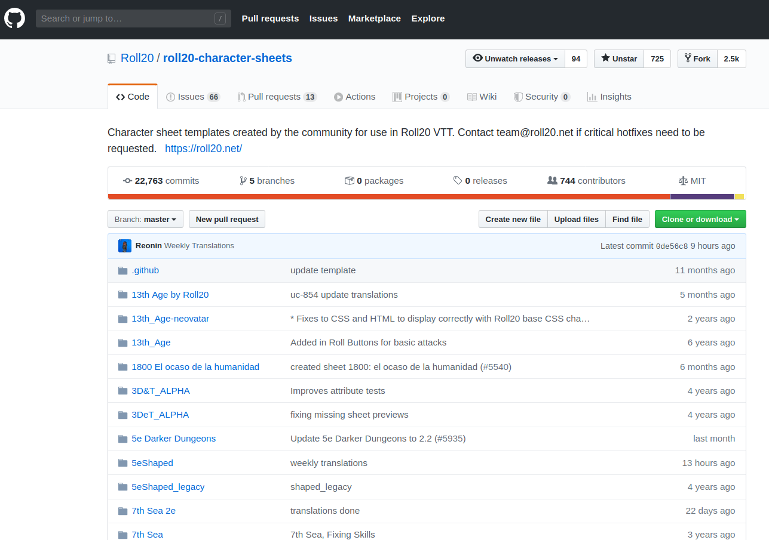Viewport: 769px width, 540px height.
Task: Open the MIT license scale icon
Action: tap(684, 181)
